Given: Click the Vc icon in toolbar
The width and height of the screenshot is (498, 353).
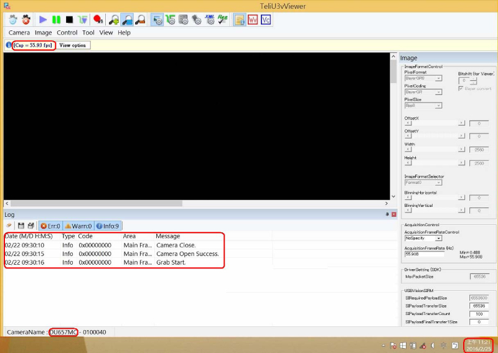Looking at the screenshot, I should click(x=266, y=20).
